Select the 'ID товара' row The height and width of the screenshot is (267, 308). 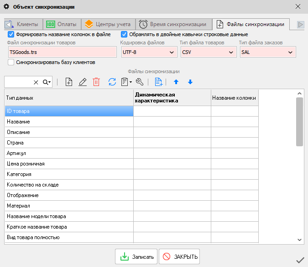click(131, 111)
